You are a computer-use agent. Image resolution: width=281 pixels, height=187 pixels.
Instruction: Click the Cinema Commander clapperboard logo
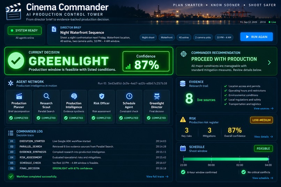click(x=14, y=11)
